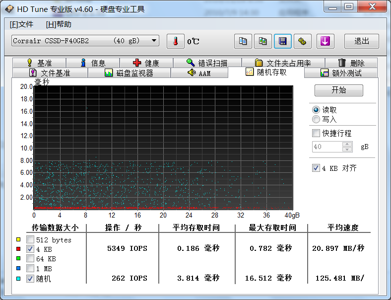The image size is (391, 300).
Task: Click the floppy disk save icon
Action: 282,41
